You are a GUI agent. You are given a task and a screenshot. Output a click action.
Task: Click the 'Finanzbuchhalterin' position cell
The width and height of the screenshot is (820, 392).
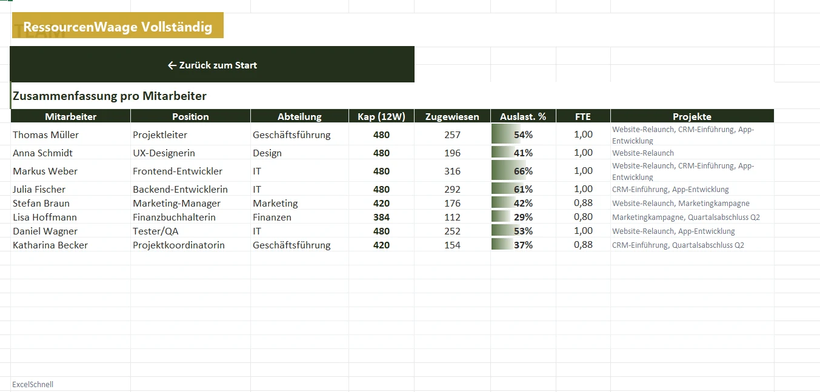191,217
